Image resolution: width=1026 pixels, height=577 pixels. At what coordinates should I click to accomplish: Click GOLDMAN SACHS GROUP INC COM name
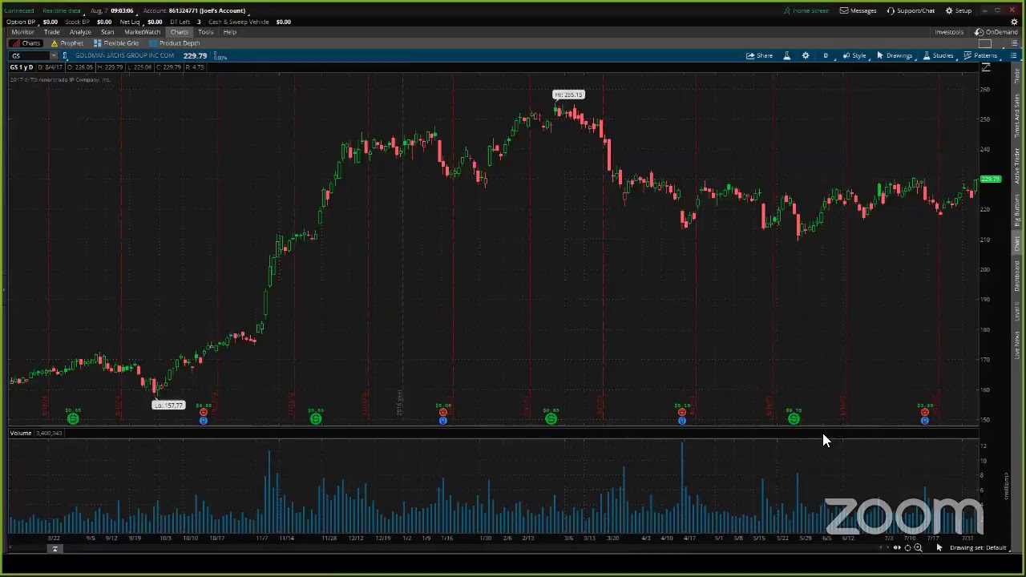click(124, 55)
